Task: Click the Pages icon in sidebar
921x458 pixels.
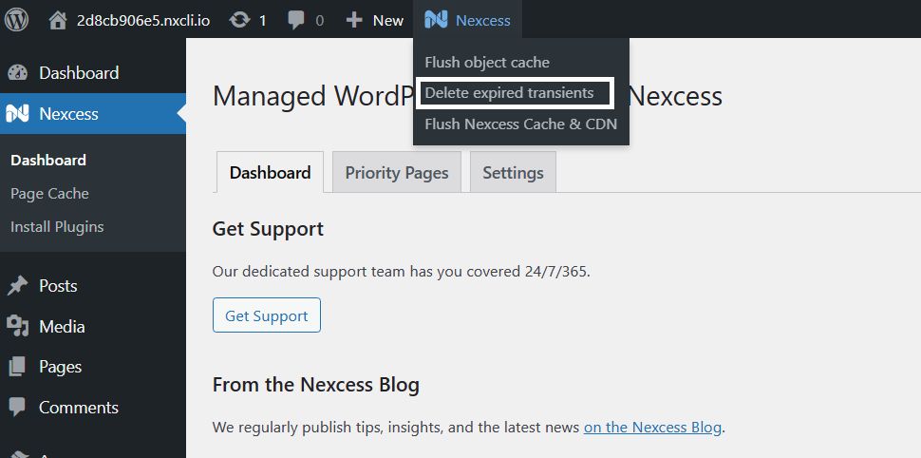Action: [18, 367]
